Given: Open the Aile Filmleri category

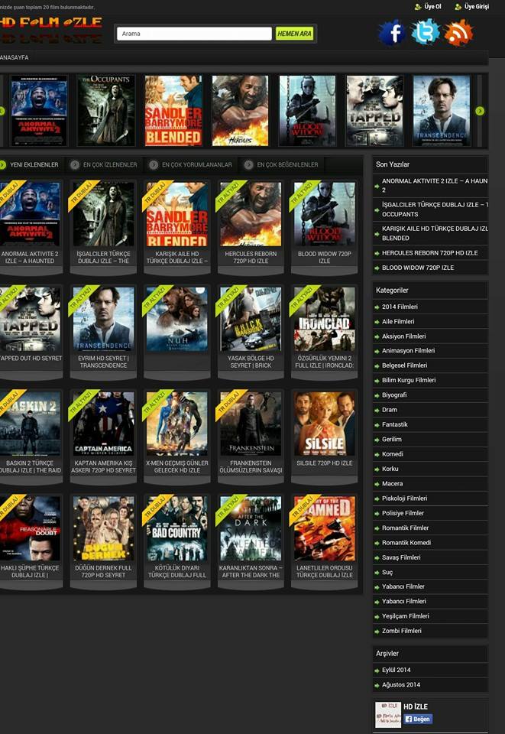Looking at the screenshot, I should pos(398,322).
